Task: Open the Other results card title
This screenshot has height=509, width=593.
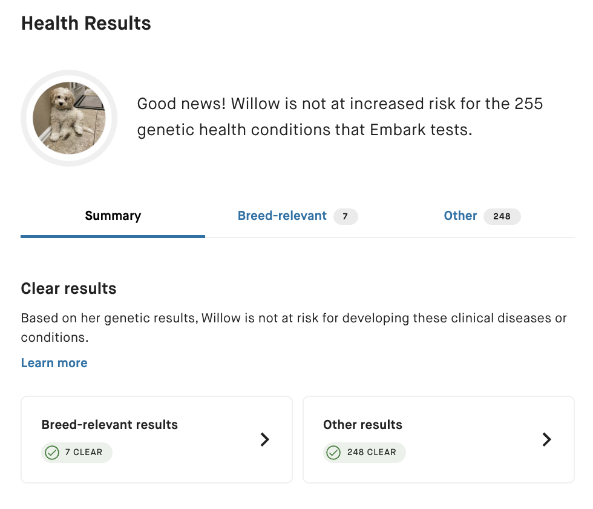Action: pos(362,425)
